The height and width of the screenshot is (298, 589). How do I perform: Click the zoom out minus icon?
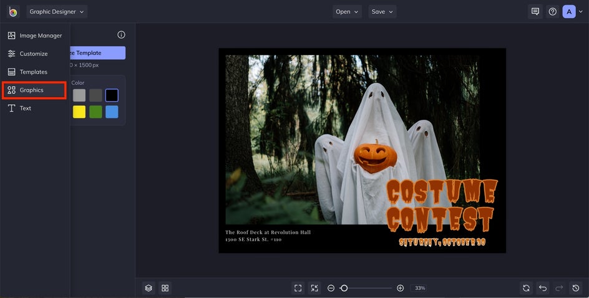point(331,288)
